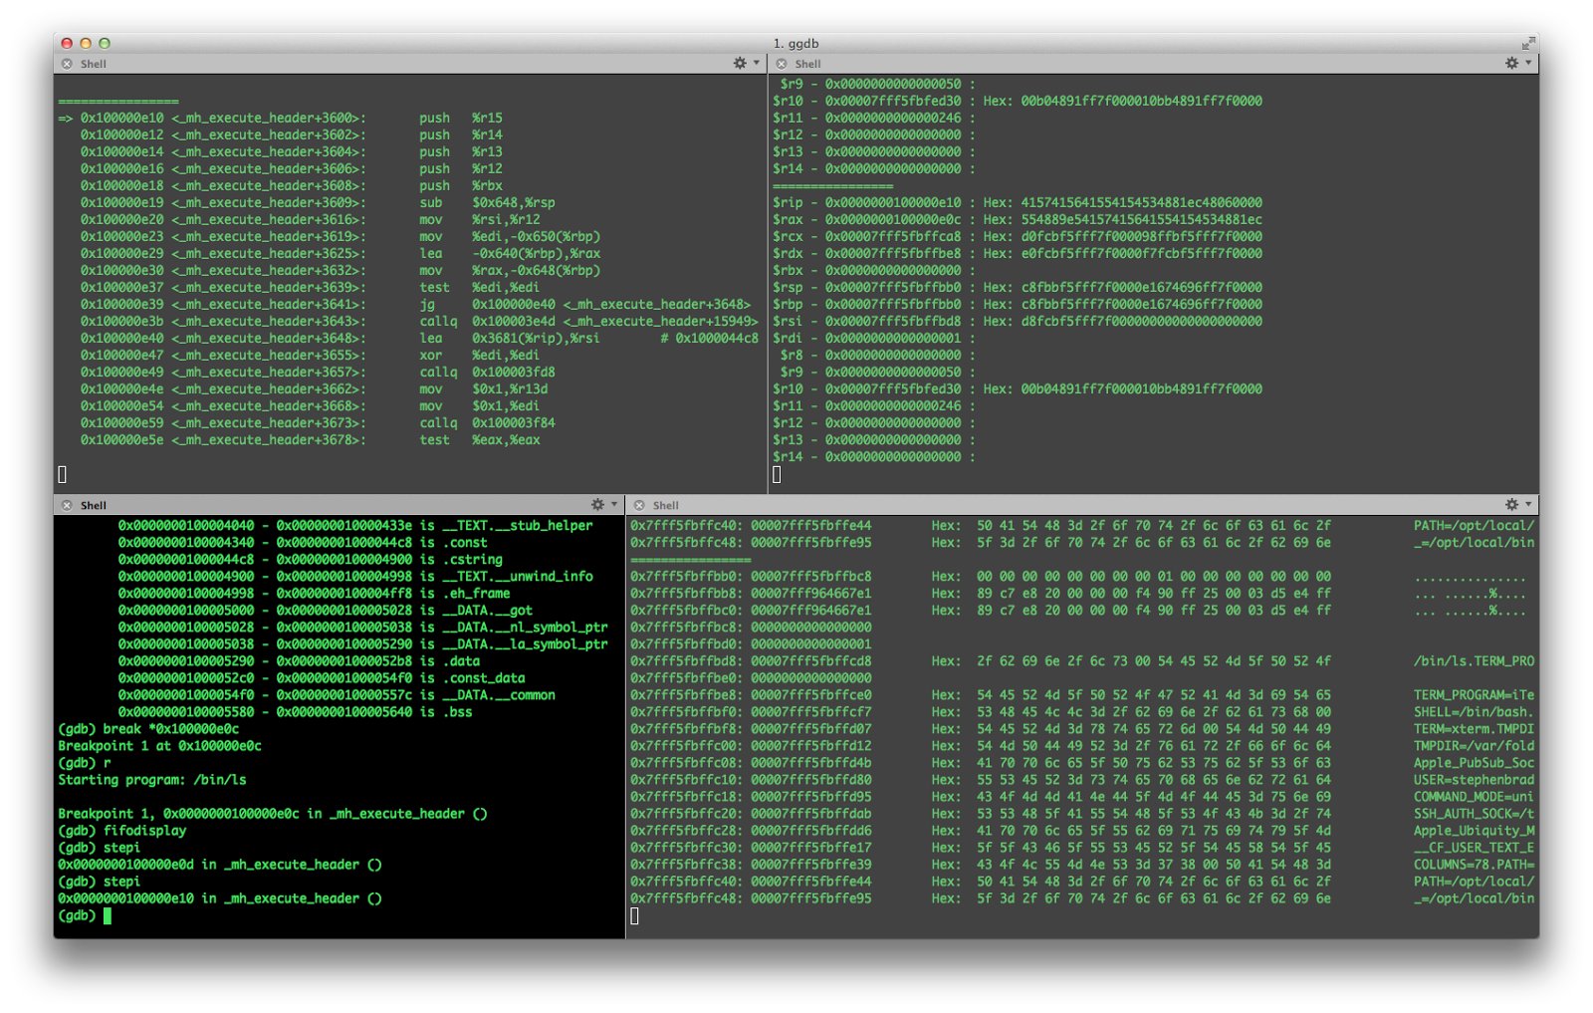Open gear menu of the disassembly pane
Viewport: 1593px width, 1013px height.
click(745, 63)
